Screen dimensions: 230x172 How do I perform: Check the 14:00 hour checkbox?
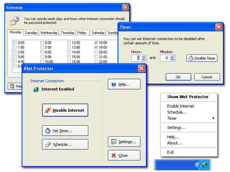[x=69, y=52]
